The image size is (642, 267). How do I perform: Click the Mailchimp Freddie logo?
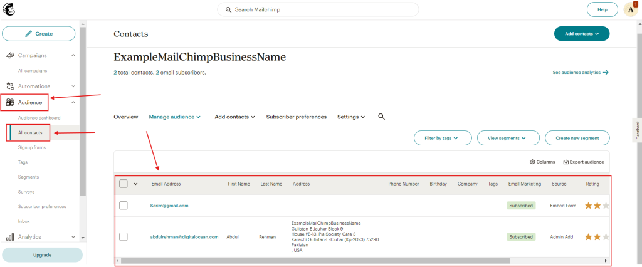click(8, 9)
